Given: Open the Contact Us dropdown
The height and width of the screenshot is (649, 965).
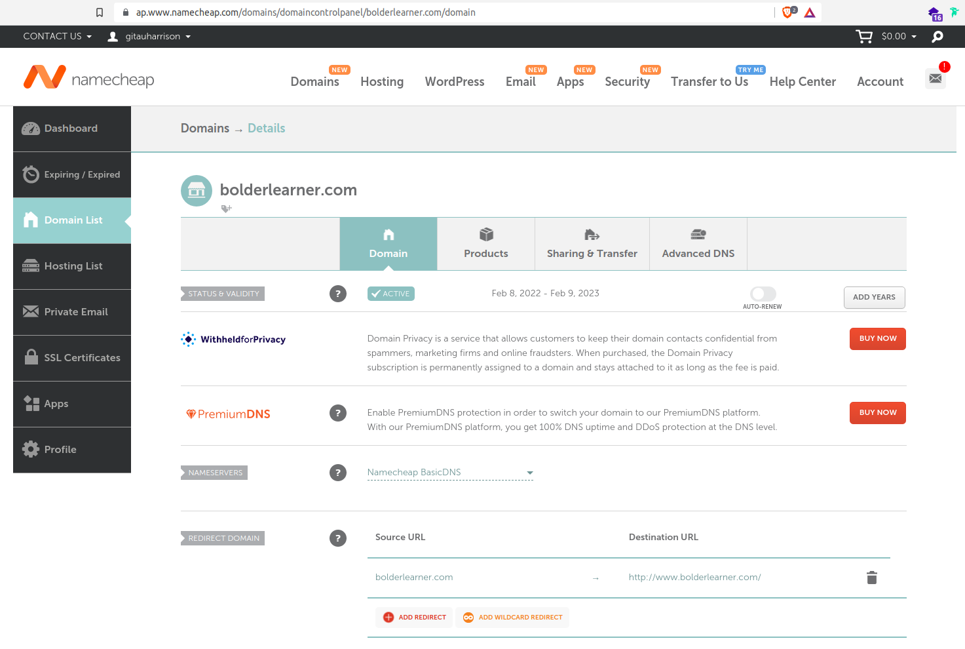Looking at the screenshot, I should (58, 37).
